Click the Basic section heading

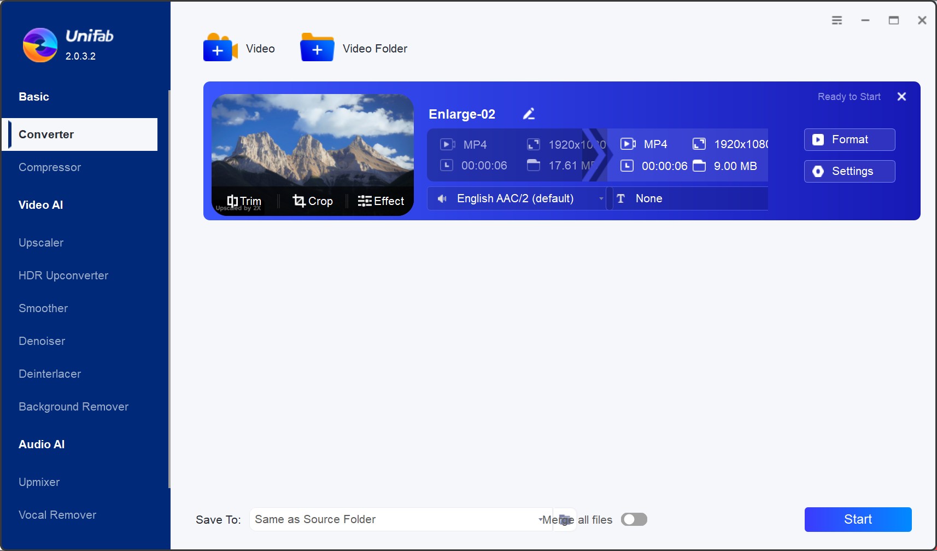coord(34,97)
